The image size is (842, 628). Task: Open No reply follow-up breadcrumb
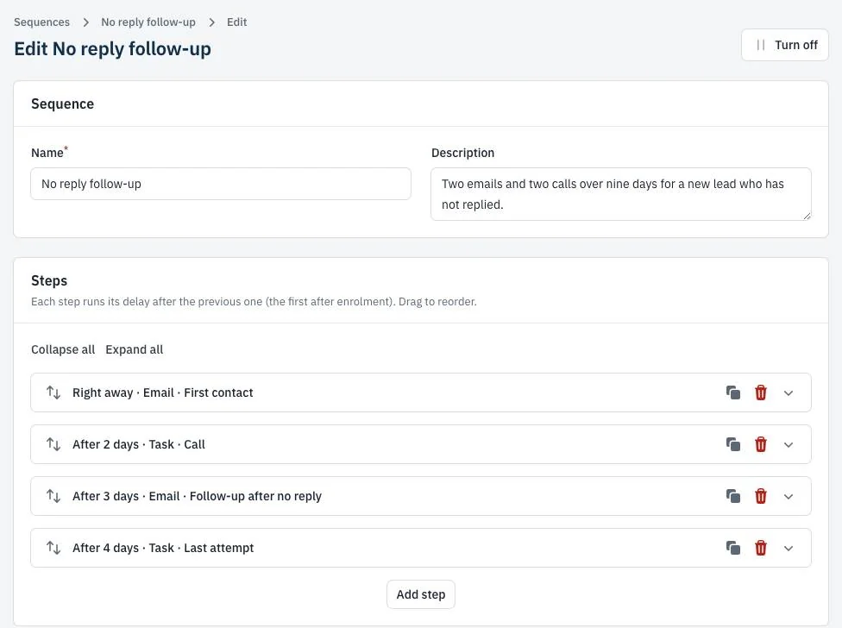[148, 22]
